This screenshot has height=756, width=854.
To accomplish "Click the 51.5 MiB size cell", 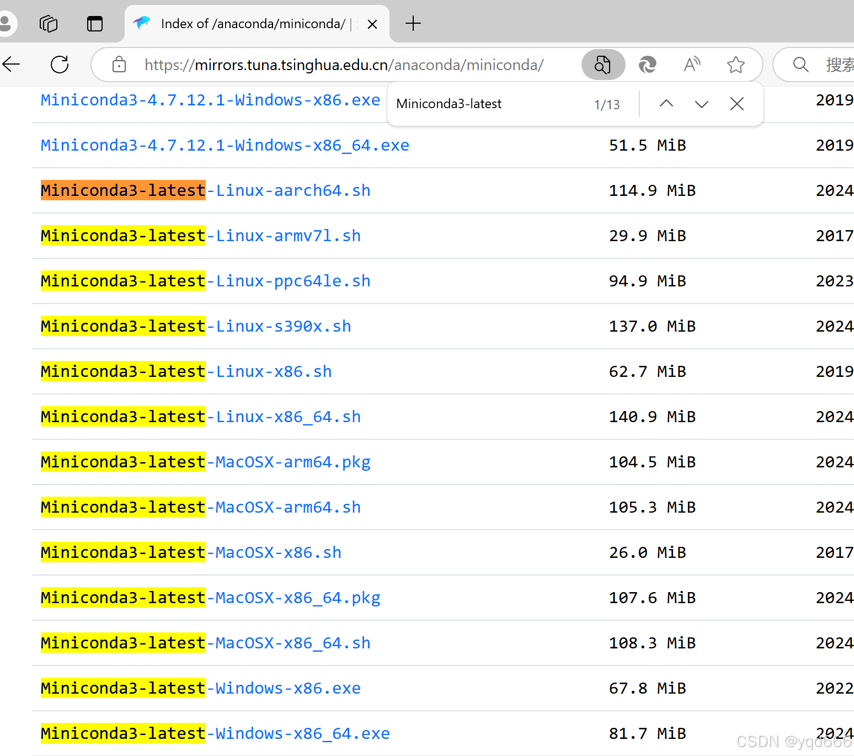I will [648, 145].
